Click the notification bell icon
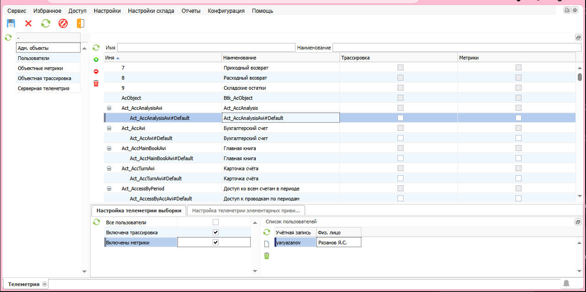This screenshot has height=292, width=586. [x=566, y=284]
